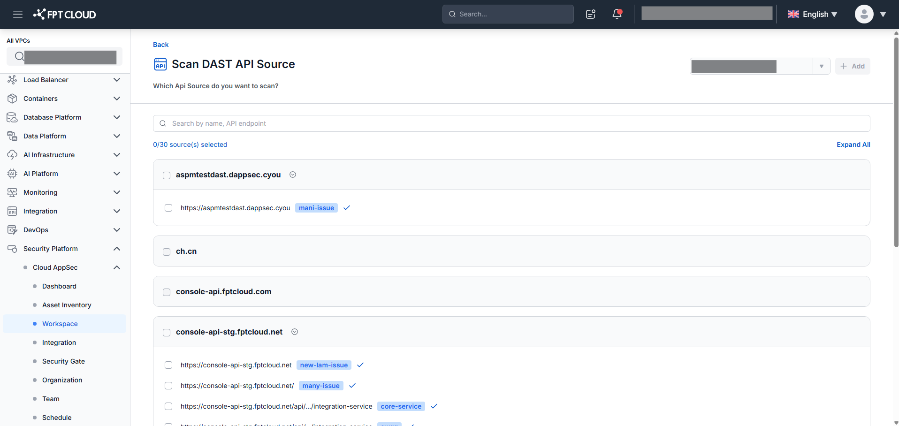This screenshot has height=426, width=899.
Task: Open Integration under Cloud AppSec
Action: [59, 342]
